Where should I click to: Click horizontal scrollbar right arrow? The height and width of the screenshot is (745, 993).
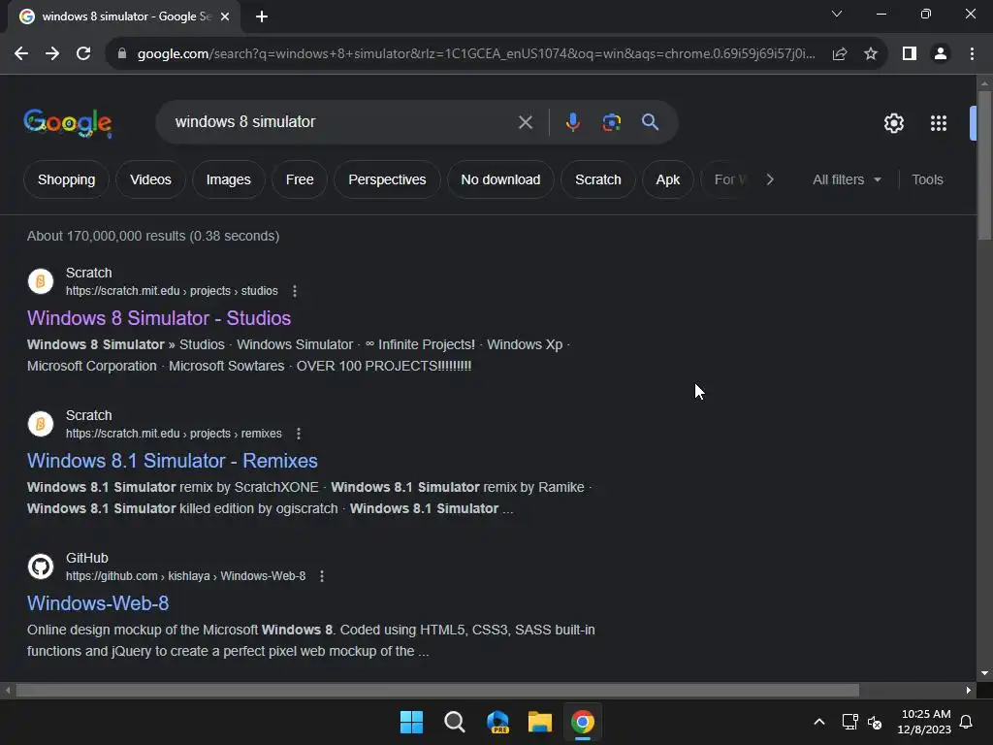(969, 691)
